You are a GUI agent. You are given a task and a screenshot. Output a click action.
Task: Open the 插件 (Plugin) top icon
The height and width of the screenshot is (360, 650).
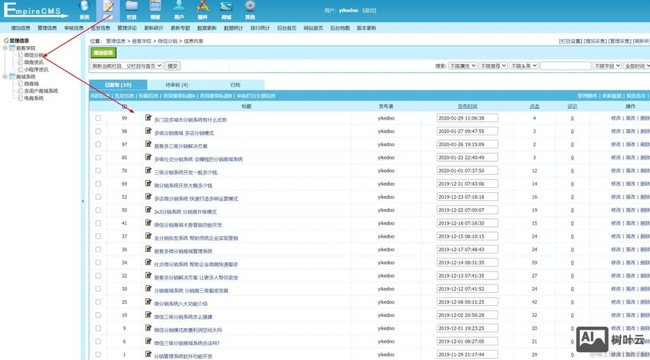point(203,10)
